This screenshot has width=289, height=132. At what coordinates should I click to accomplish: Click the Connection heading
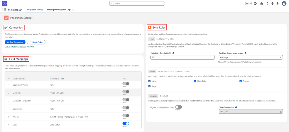(16, 27)
